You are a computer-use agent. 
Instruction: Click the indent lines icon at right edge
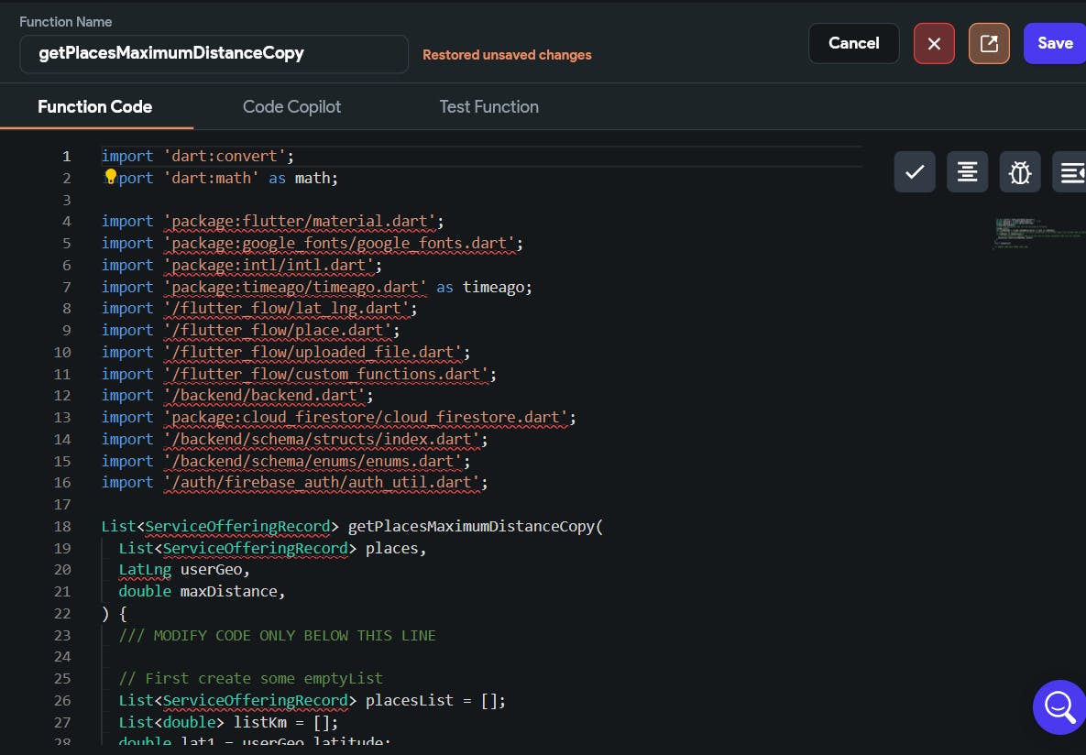[1070, 172]
